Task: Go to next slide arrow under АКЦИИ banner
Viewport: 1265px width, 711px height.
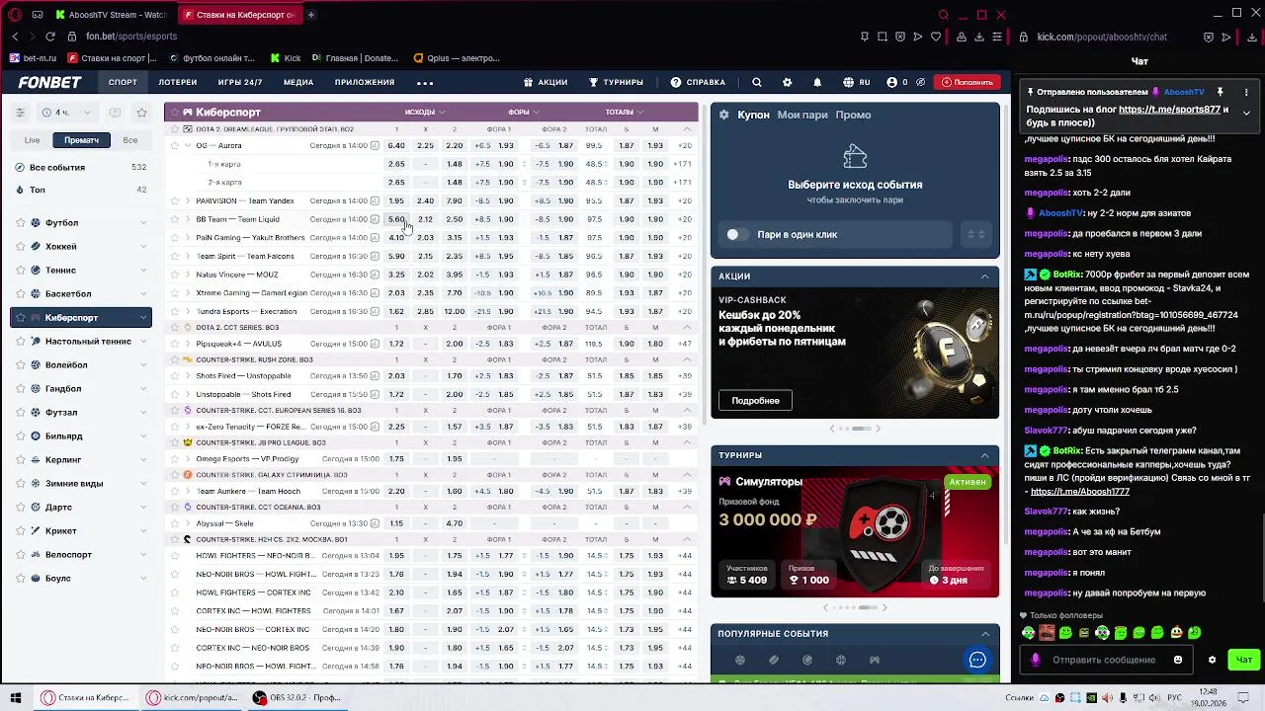Action: click(878, 429)
